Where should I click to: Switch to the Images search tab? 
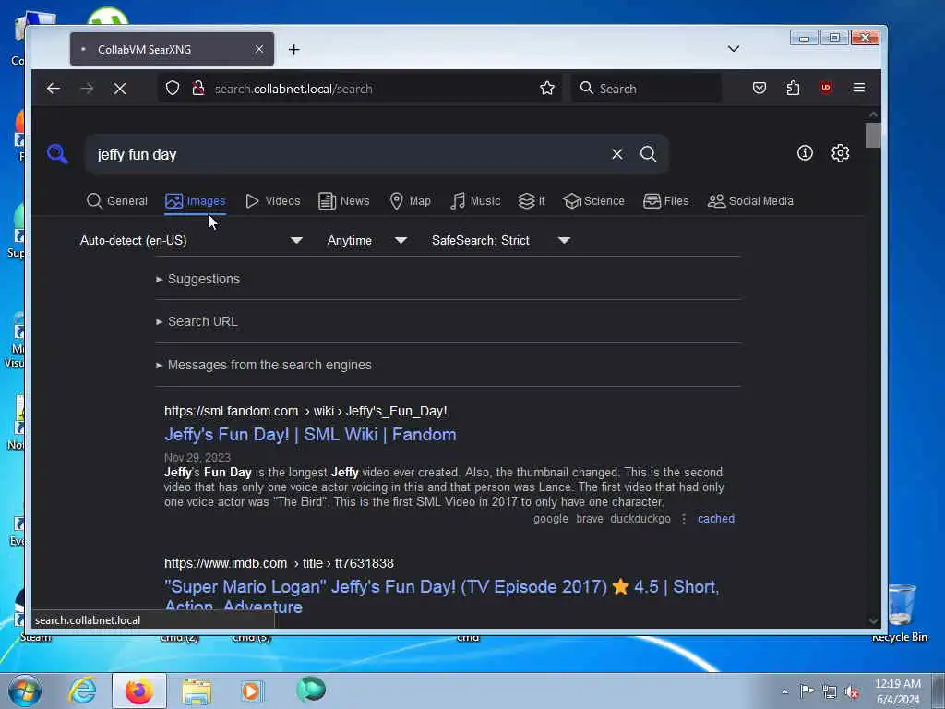click(x=196, y=200)
